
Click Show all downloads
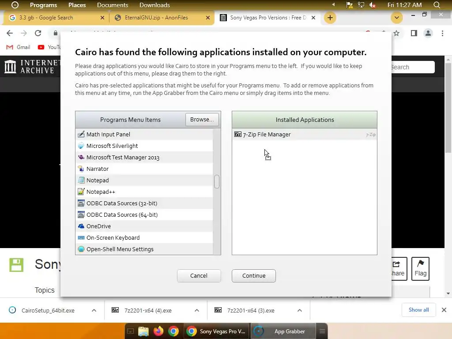point(418,310)
